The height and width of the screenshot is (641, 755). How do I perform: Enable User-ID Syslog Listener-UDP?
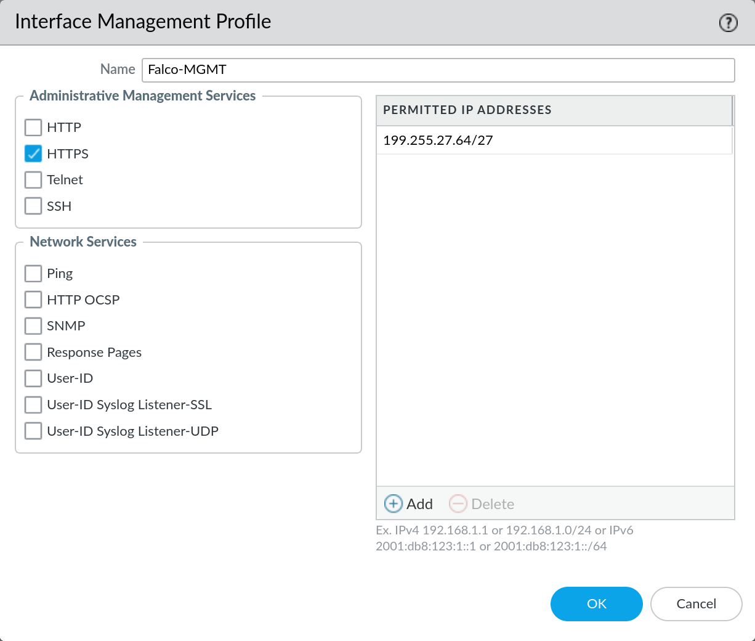click(33, 431)
